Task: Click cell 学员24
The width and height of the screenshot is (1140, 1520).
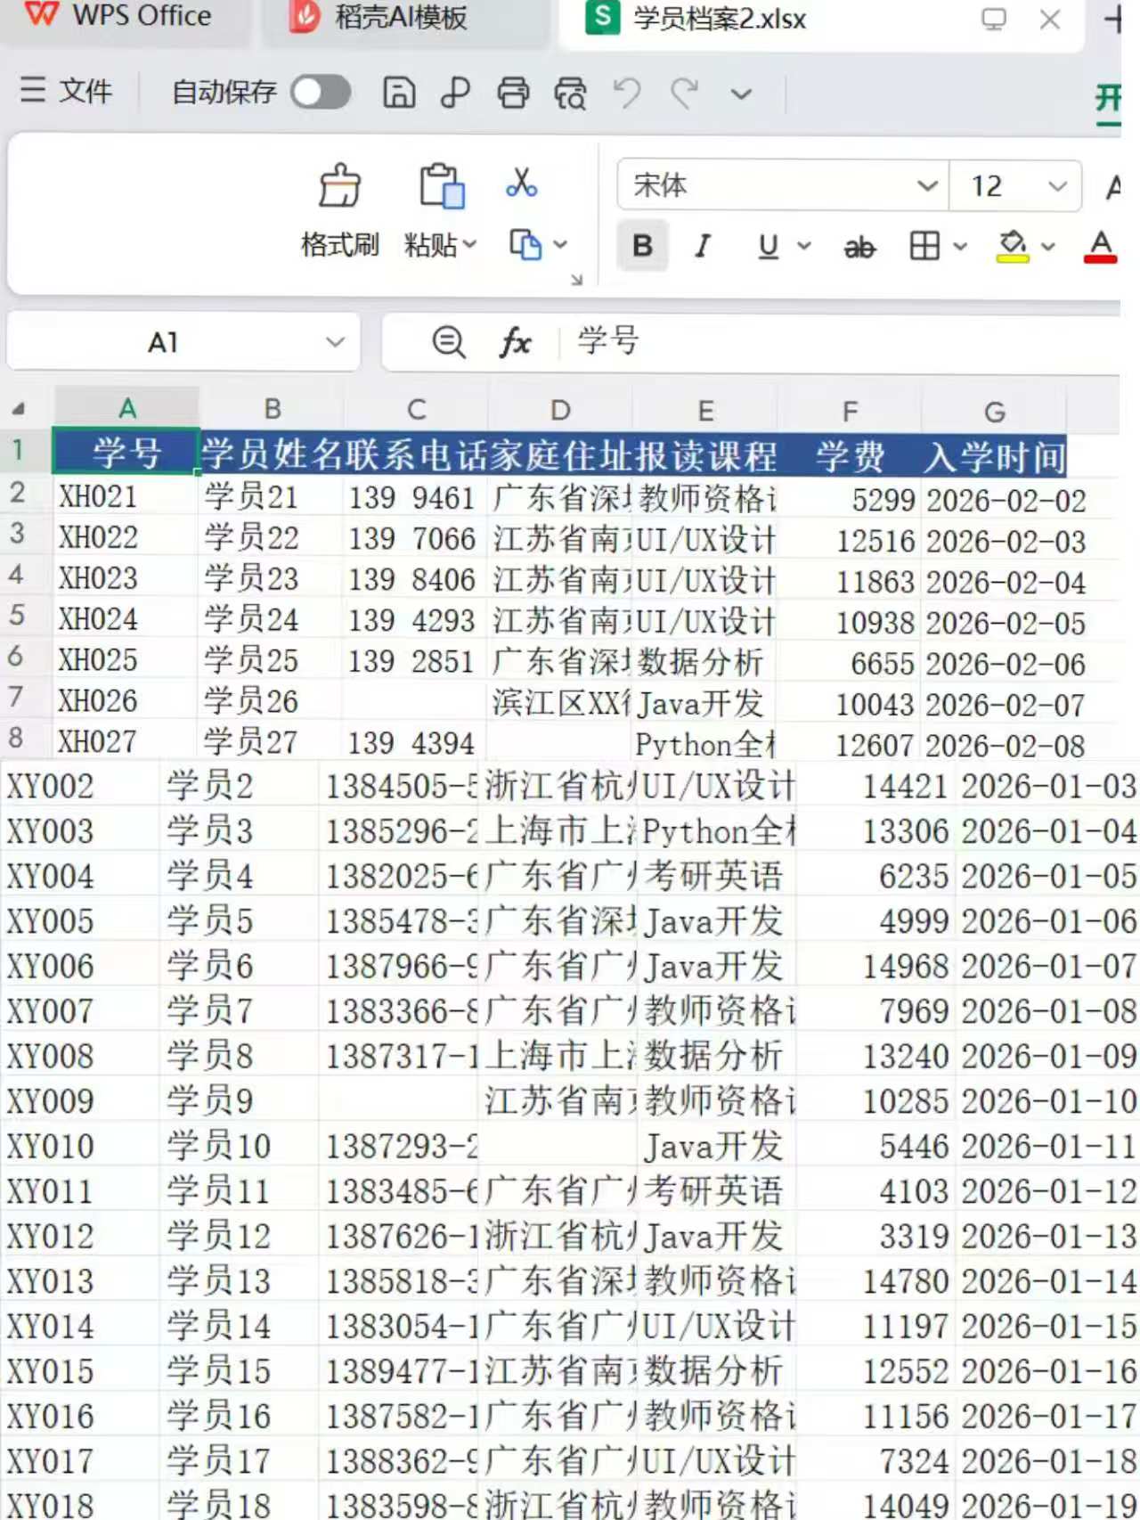Action: (x=271, y=619)
